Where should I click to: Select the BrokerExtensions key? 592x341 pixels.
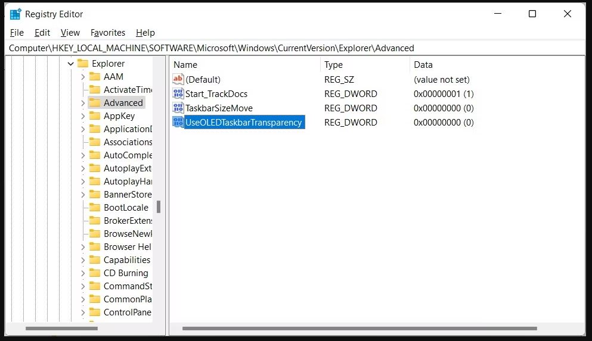(x=128, y=220)
